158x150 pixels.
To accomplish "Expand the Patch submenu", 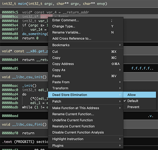I will click(x=86, y=101).
